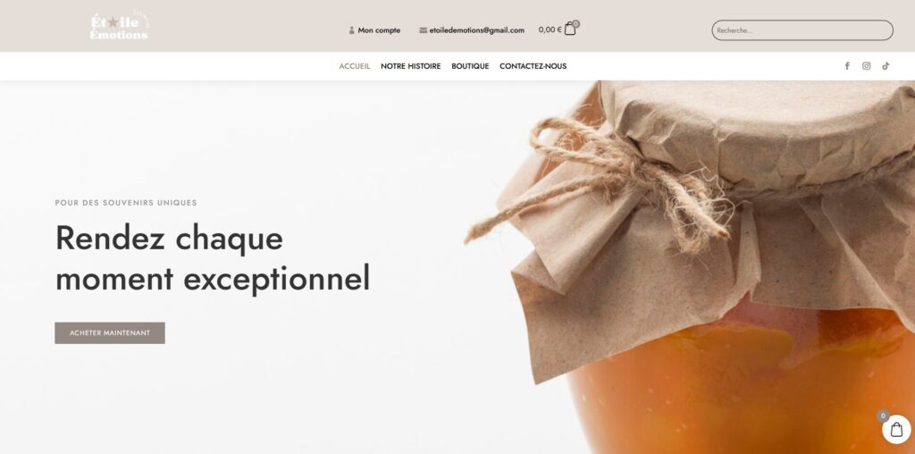Open the Boutique menu item
Viewport: 915px width, 454px height.
[x=470, y=66]
